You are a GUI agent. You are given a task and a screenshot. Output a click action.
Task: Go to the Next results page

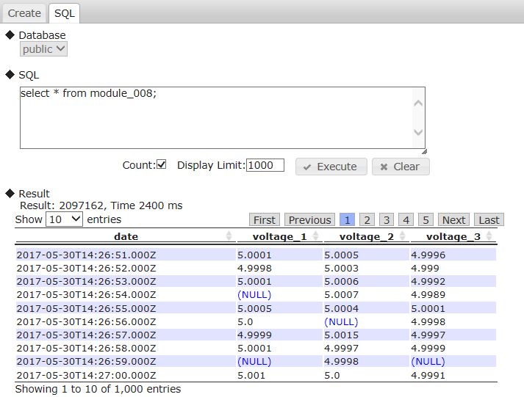(453, 220)
